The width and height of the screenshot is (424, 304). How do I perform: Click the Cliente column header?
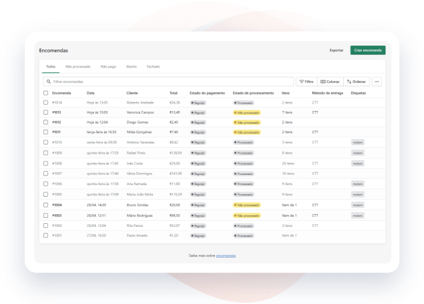132,93
